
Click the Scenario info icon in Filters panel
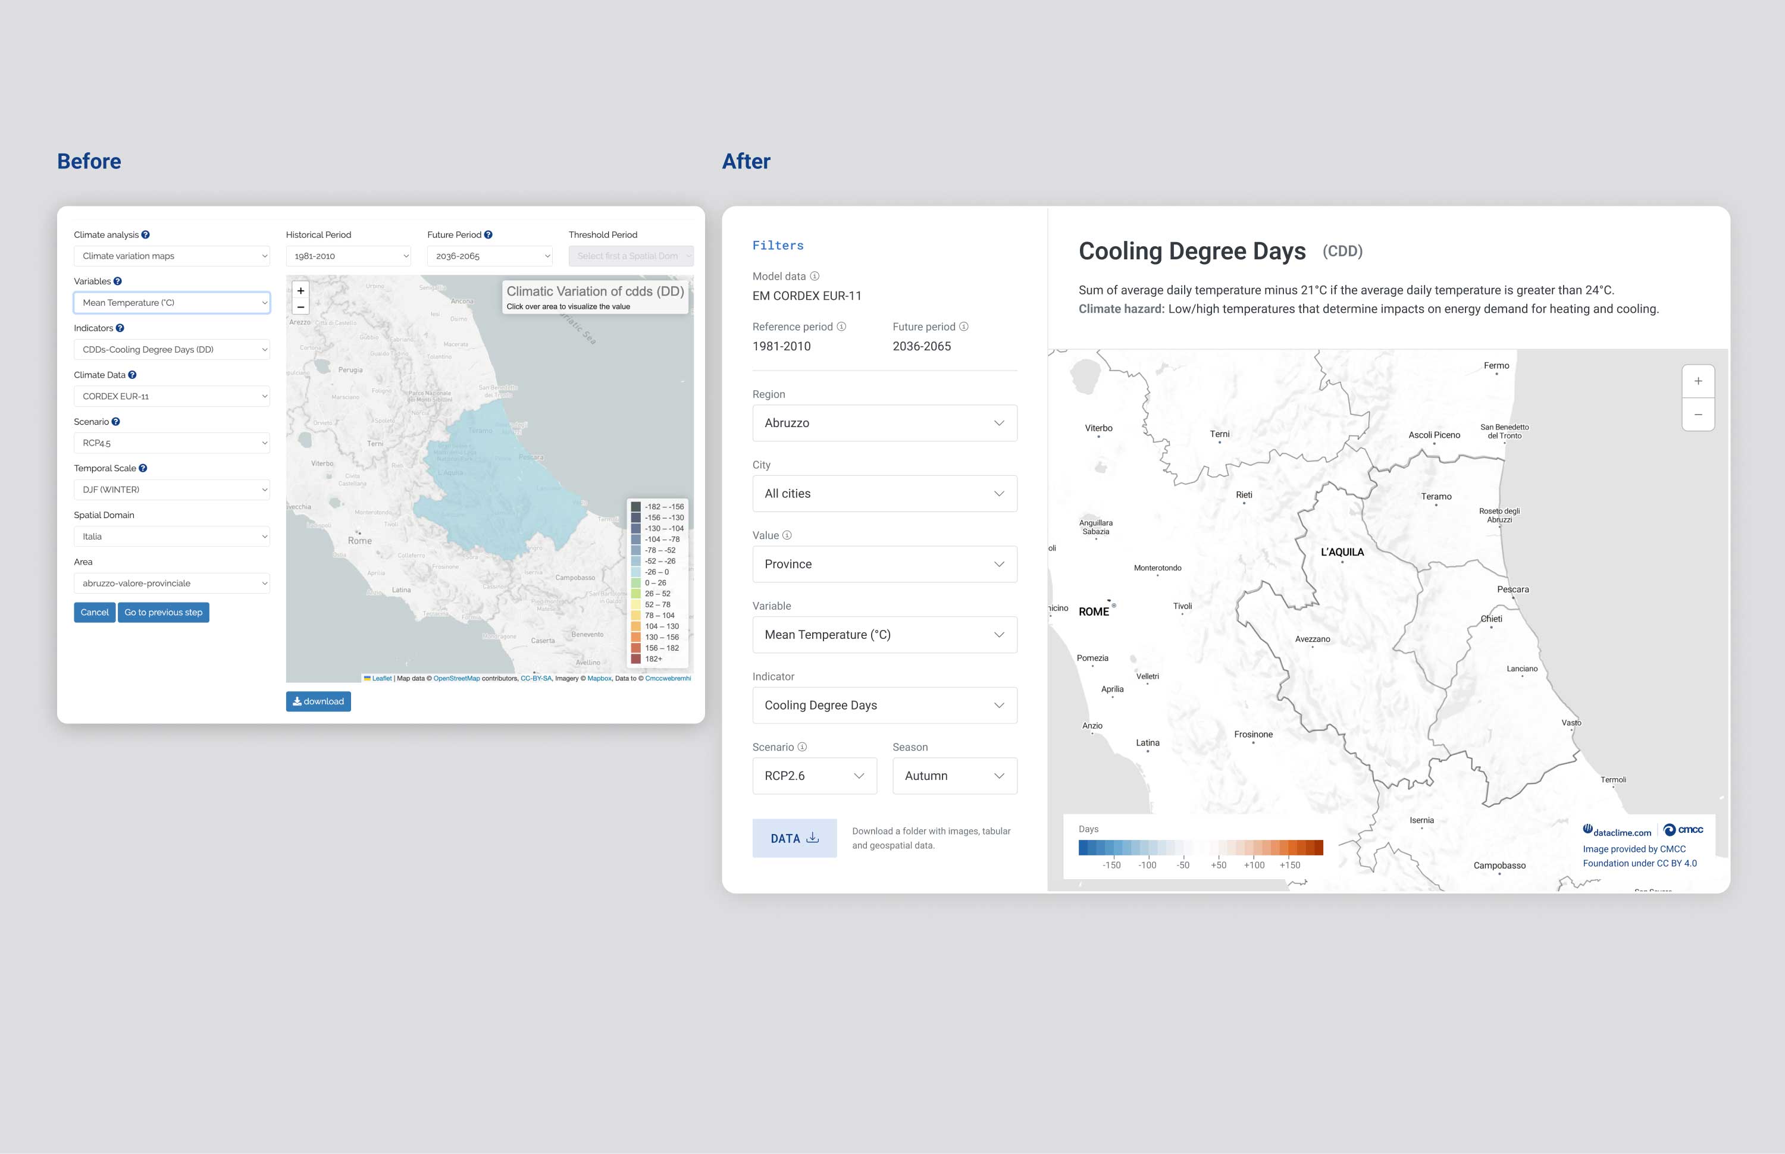[803, 747]
